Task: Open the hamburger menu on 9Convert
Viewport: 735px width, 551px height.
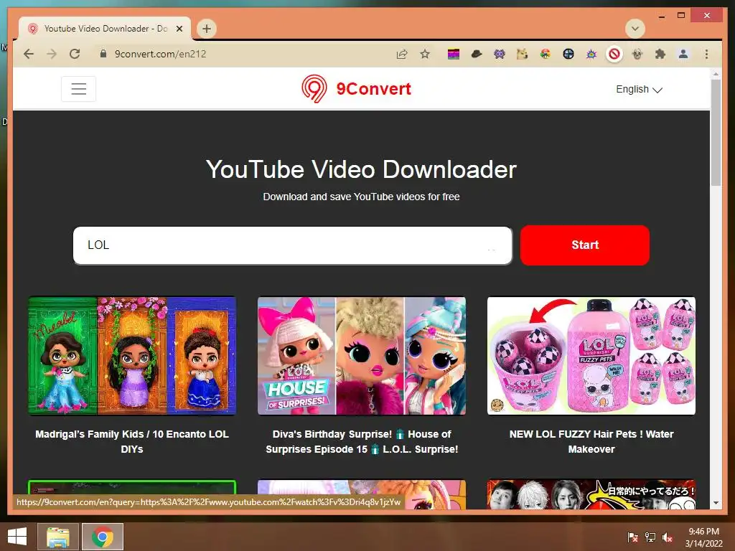Action: (x=78, y=88)
